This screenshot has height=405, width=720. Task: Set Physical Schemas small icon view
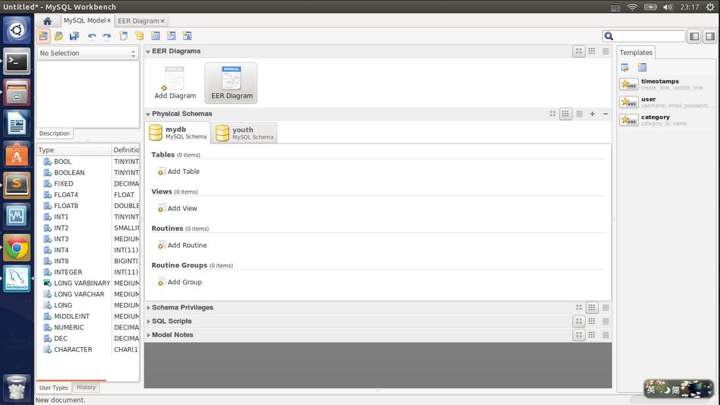pos(566,114)
